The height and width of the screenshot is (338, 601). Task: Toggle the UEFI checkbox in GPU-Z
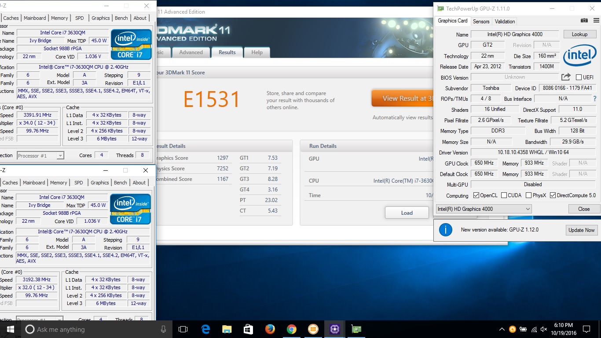coord(579,77)
